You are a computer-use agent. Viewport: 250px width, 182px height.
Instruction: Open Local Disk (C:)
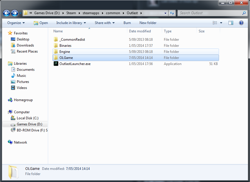28,118
